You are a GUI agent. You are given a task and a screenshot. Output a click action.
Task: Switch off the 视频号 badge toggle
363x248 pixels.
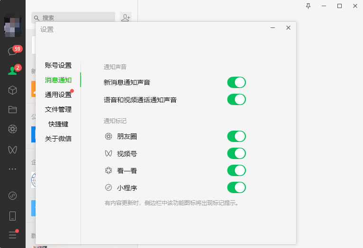pyautogui.click(x=236, y=153)
